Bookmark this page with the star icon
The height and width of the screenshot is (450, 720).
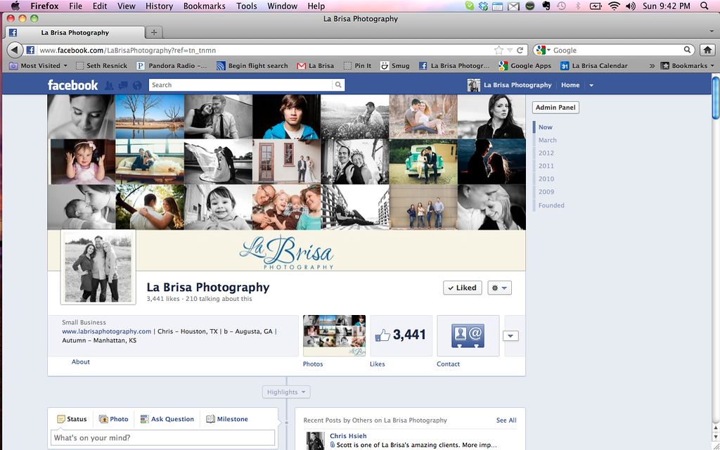[x=499, y=50]
